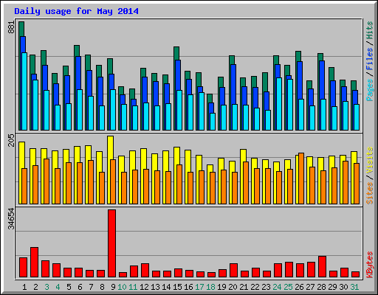The width and height of the screenshot is (378, 295).
Task: Click day "21" on the x-axis
Action: pos(244,287)
